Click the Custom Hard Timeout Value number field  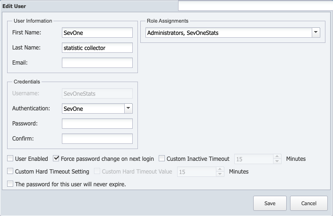(197, 172)
